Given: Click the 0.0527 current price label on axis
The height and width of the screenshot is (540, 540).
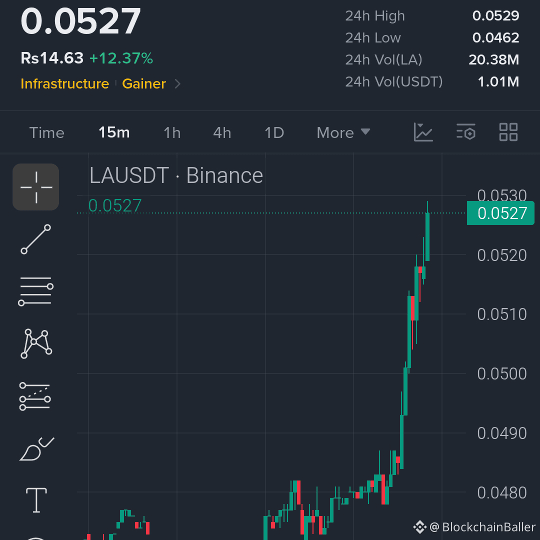Looking at the screenshot, I should 500,213.
